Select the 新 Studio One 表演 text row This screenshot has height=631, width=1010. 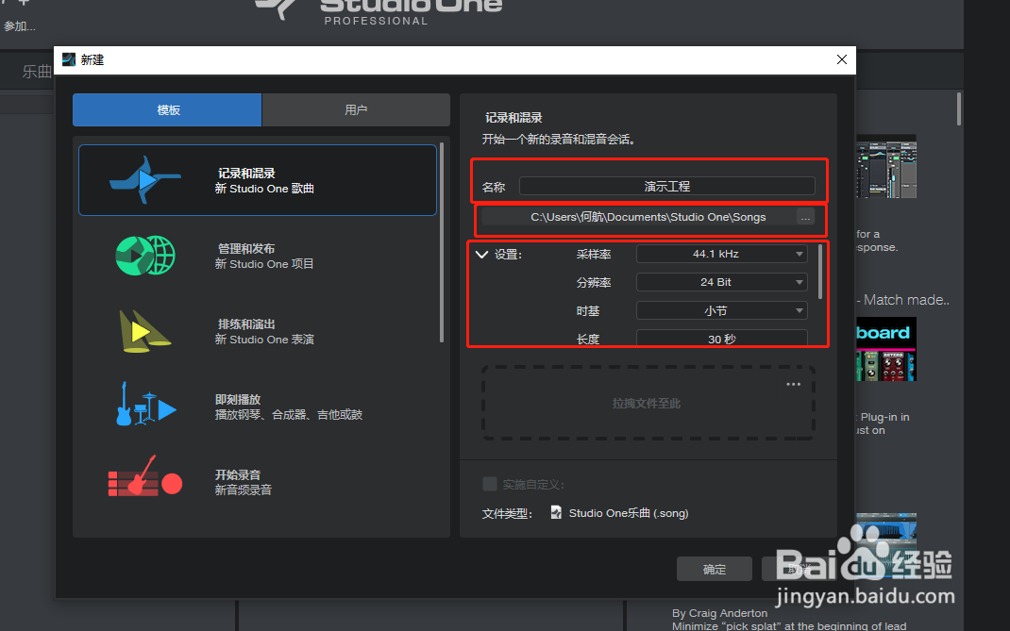click(x=264, y=340)
